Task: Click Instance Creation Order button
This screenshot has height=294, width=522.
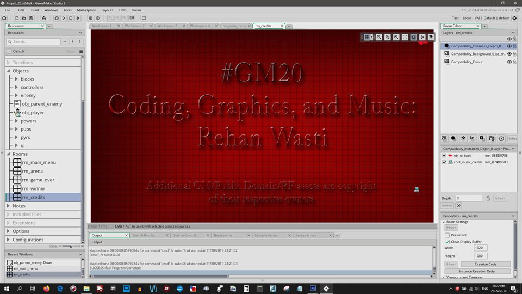Action: pos(477,271)
